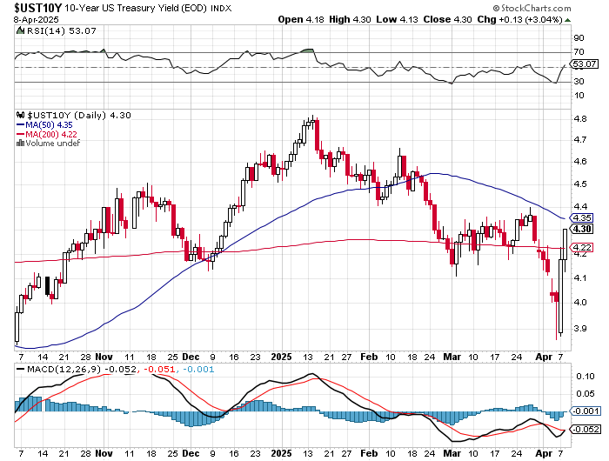Viewport: 609px width, 461px height.
Task: Click the $UST10Y ticker title
Action: tap(37, 8)
